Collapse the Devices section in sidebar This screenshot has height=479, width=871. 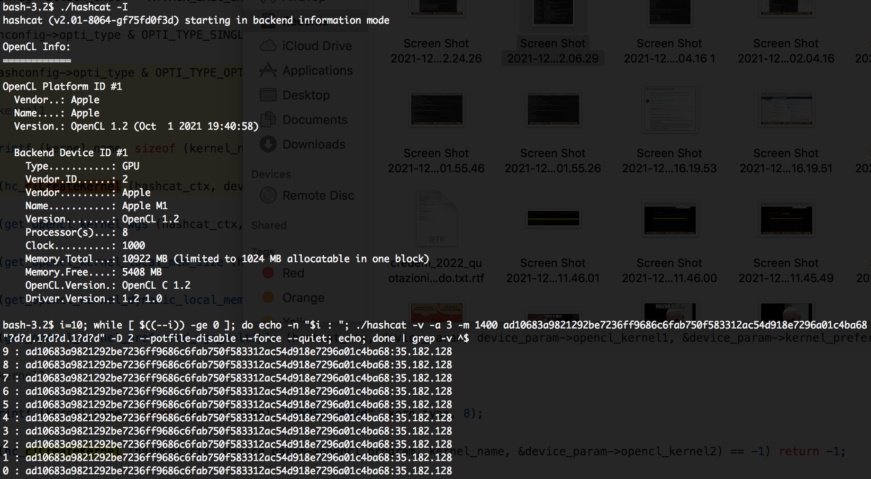tap(271, 174)
